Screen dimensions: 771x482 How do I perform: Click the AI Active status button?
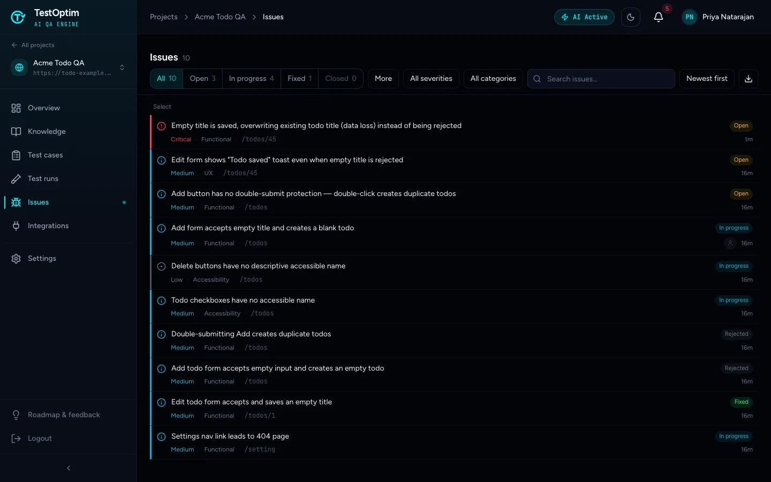pyautogui.click(x=584, y=17)
